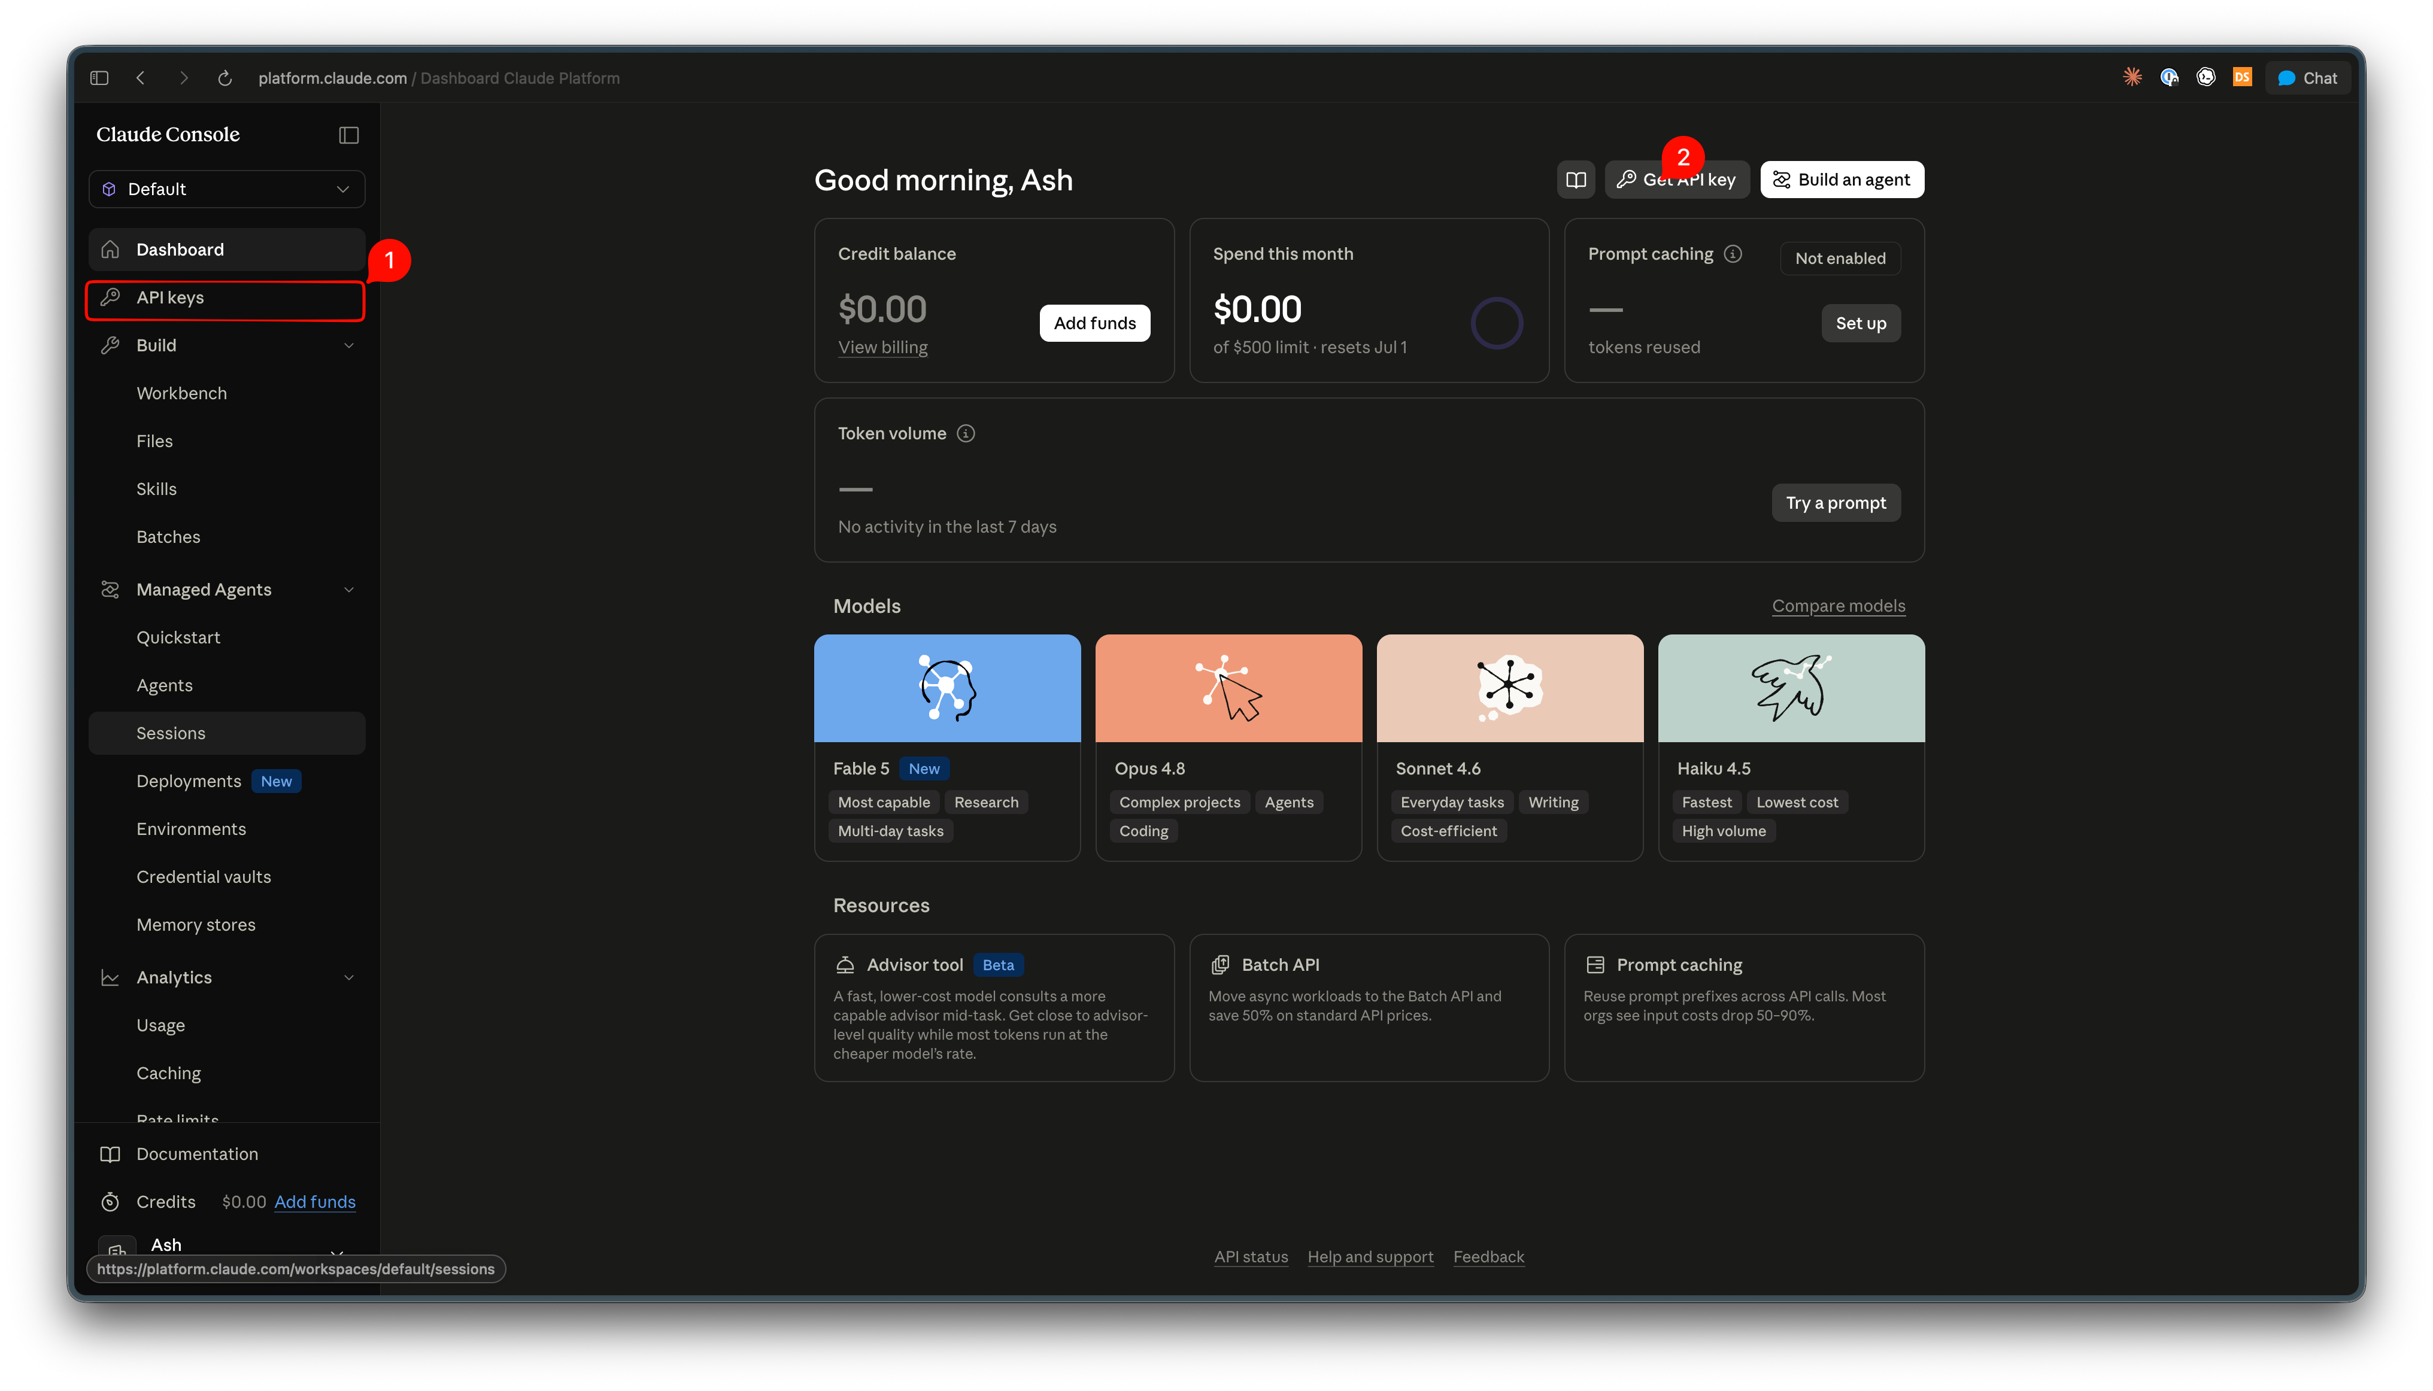2433x1391 pixels.
Task: Open the Chat button in the browser toolbar
Action: [2307, 78]
